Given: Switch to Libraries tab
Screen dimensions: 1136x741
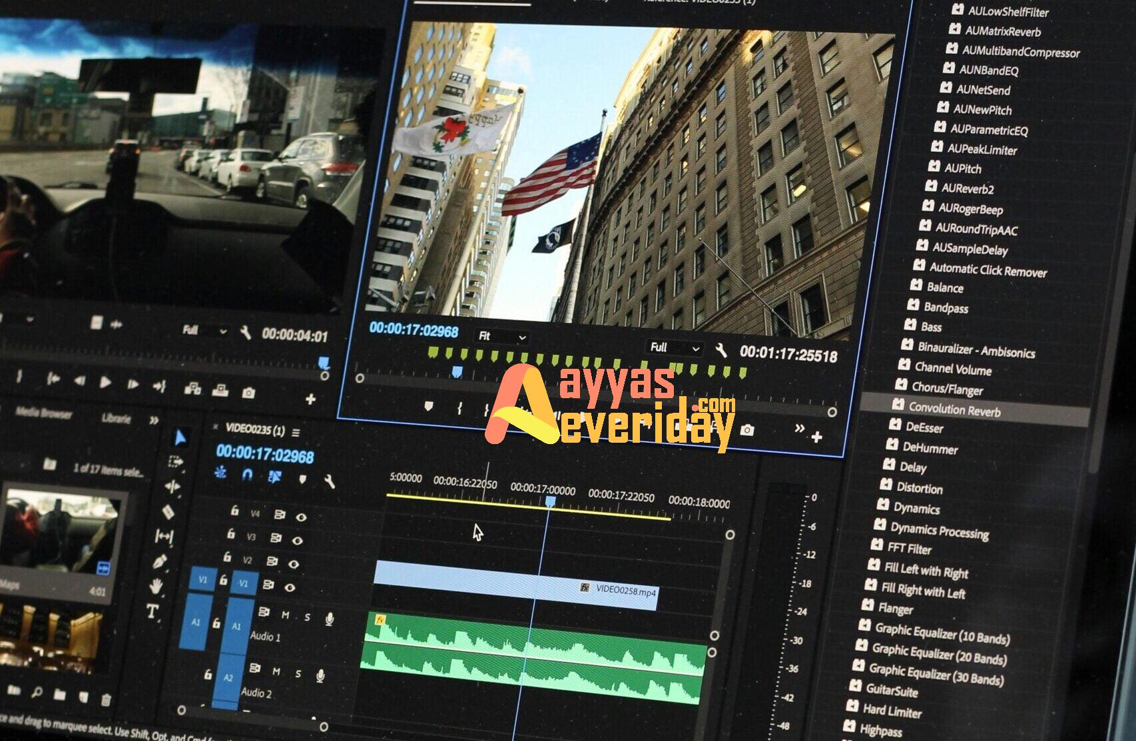Looking at the screenshot, I should click(117, 418).
